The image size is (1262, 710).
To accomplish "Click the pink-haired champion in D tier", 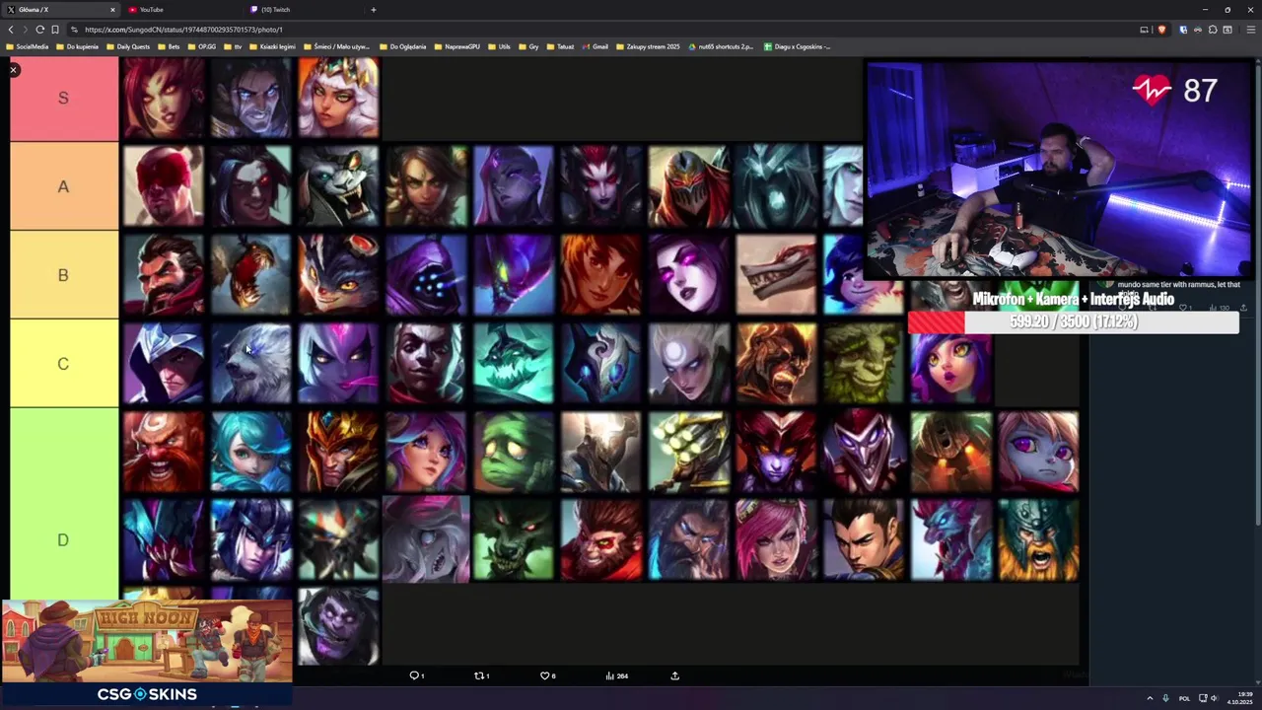I will [x=776, y=539].
